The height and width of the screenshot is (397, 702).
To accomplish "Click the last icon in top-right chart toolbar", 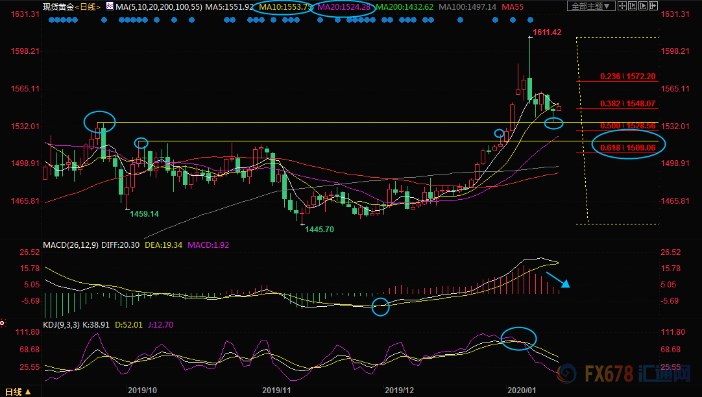I will (653, 6).
